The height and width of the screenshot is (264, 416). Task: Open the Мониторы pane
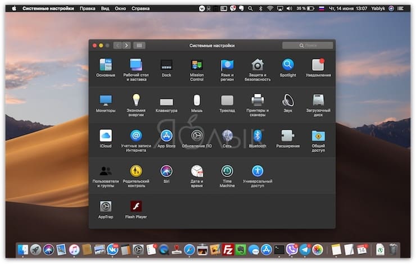(x=106, y=103)
